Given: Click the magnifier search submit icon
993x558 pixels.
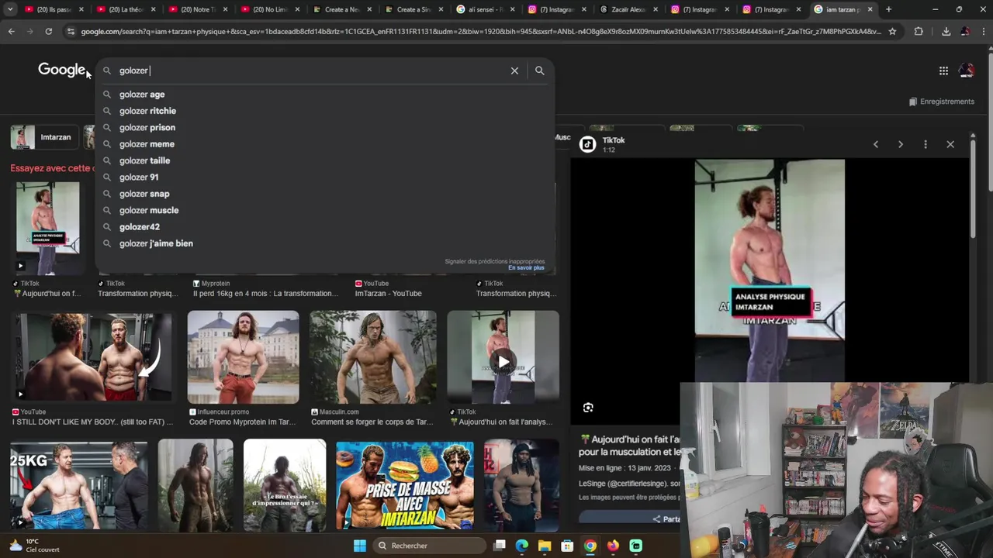Looking at the screenshot, I should [x=539, y=71].
